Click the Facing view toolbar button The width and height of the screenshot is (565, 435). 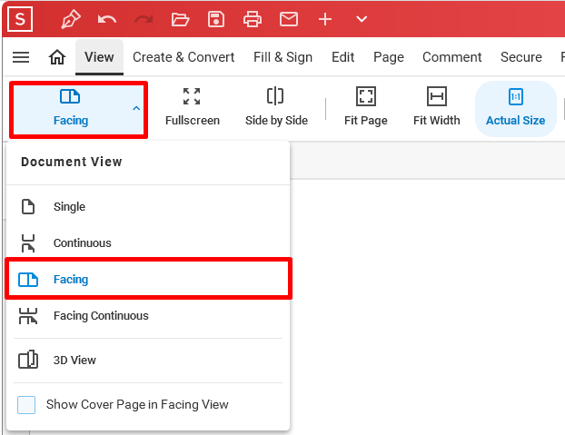(x=71, y=109)
